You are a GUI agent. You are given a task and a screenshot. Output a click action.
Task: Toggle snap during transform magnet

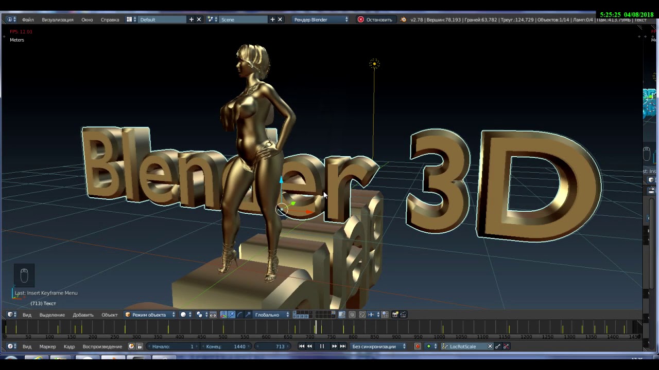point(362,314)
